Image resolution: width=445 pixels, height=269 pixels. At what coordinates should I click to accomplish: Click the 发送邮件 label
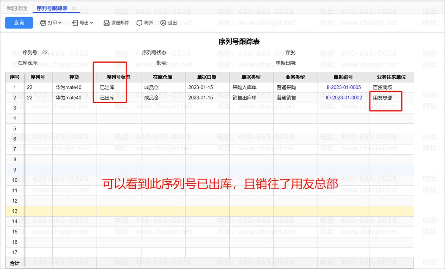coord(120,23)
